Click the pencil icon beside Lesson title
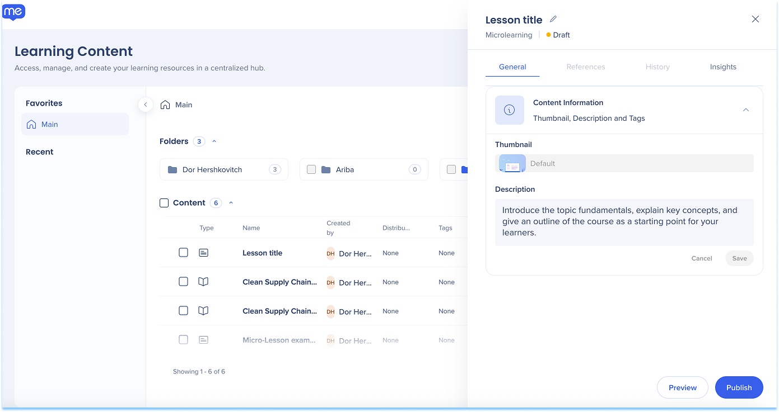The image size is (779, 412). 553,19
